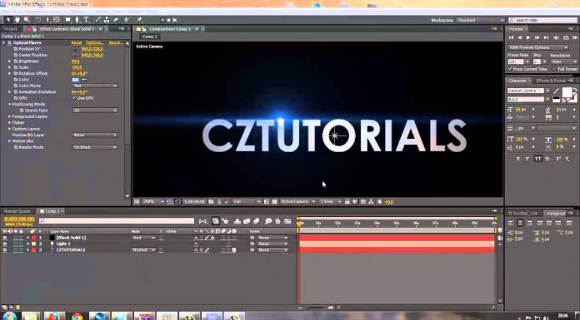
Task: Step to next frame in Preview panel
Action: click(537, 37)
